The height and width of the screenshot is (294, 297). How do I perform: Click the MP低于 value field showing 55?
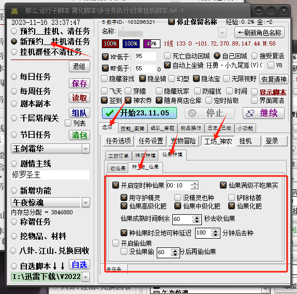(145, 68)
